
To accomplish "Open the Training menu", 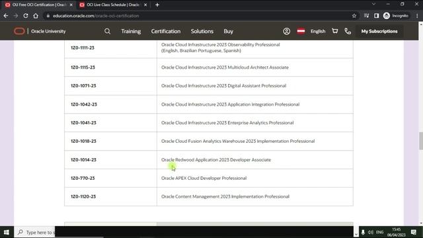I will [131, 31].
